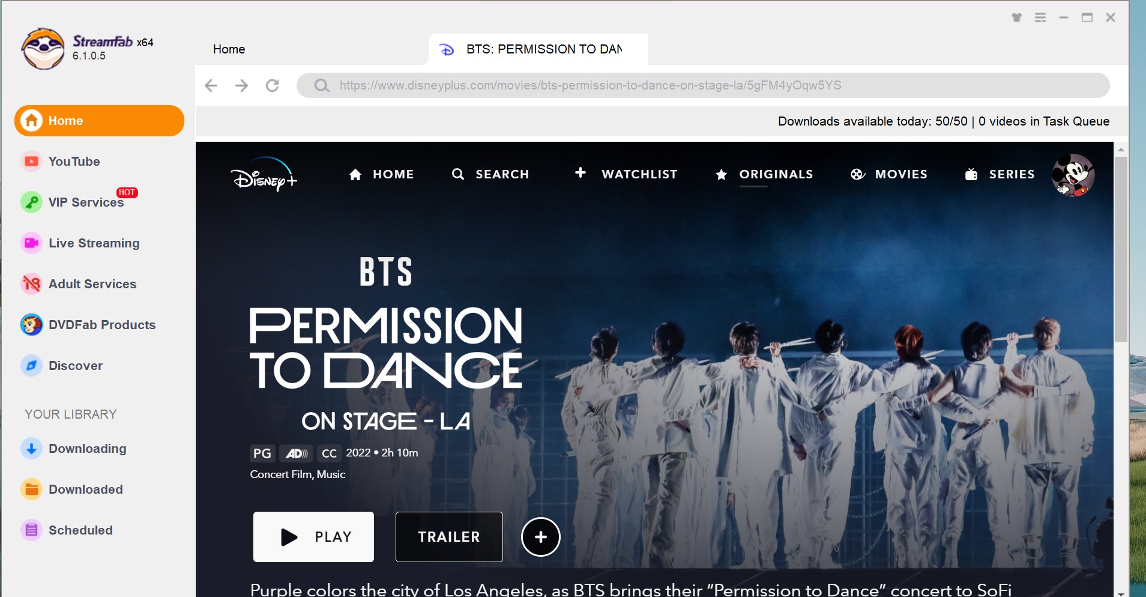Click the Disney+ tab favicon
Screen dimensions: 1146x597
[x=447, y=49]
